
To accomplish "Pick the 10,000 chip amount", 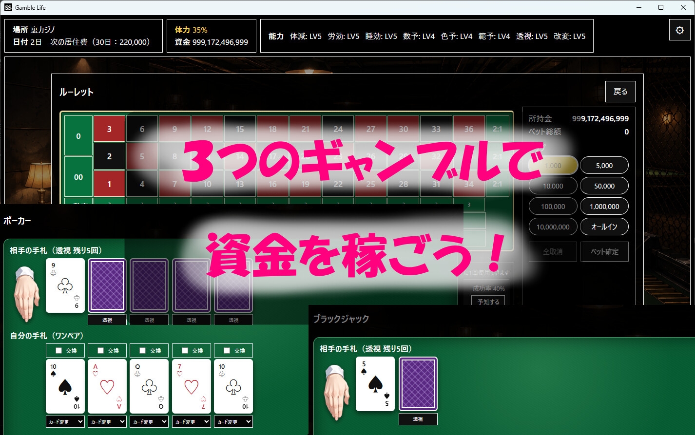I will pyautogui.click(x=553, y=186).
